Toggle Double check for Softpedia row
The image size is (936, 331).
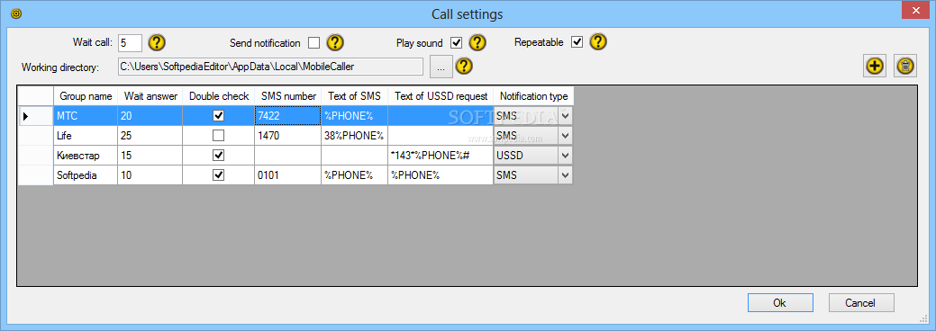[x=219, y=174]
